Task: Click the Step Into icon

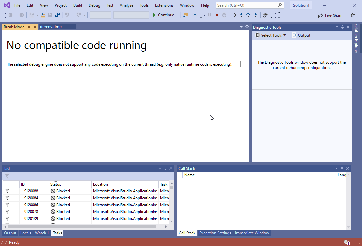Action: point(241,15)
